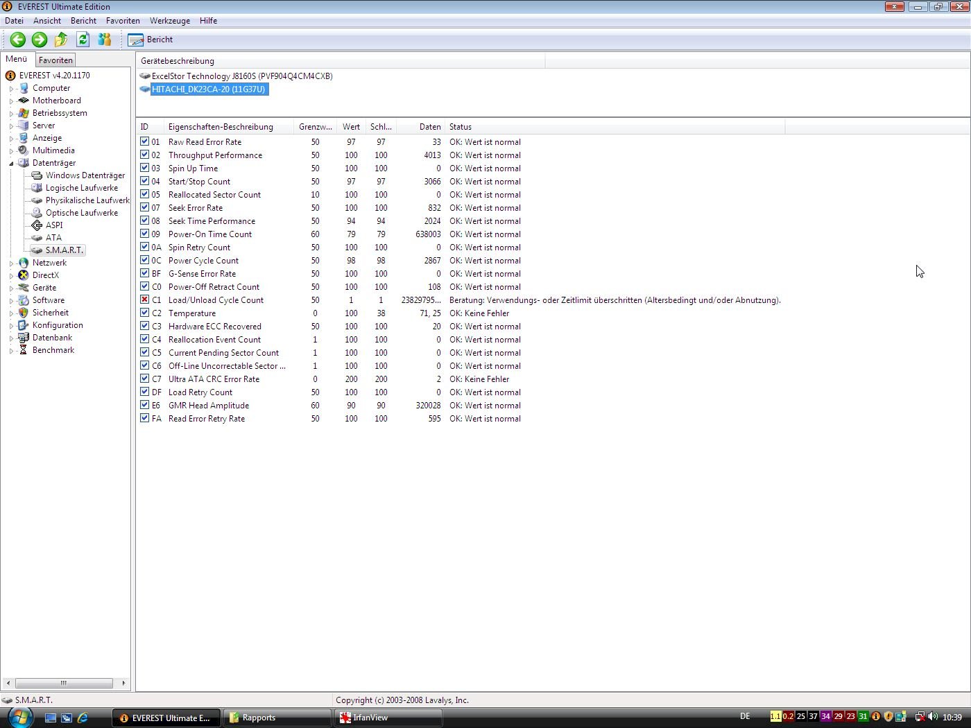The image size is (971, 728).
Task: Expand the Netzwerk tree node
Action: coord(11,263)
